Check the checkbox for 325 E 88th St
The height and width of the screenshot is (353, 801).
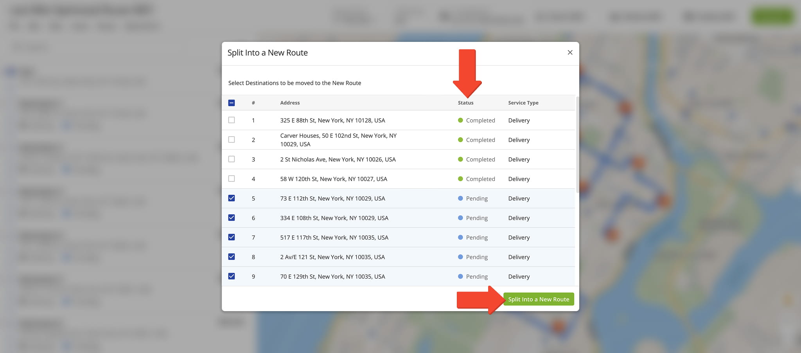[x=232, y=120]
